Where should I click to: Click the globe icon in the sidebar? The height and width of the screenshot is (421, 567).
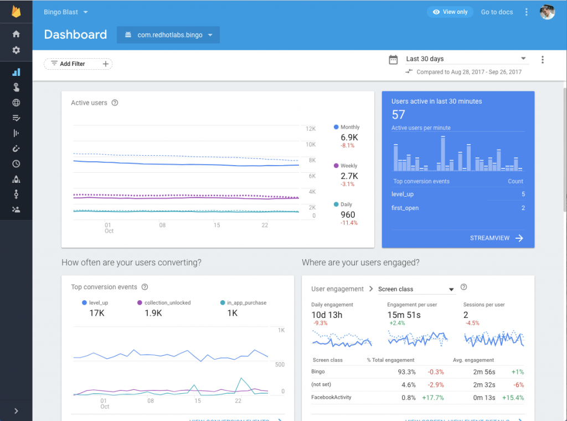pyautogui.click(x=16, y=102)
